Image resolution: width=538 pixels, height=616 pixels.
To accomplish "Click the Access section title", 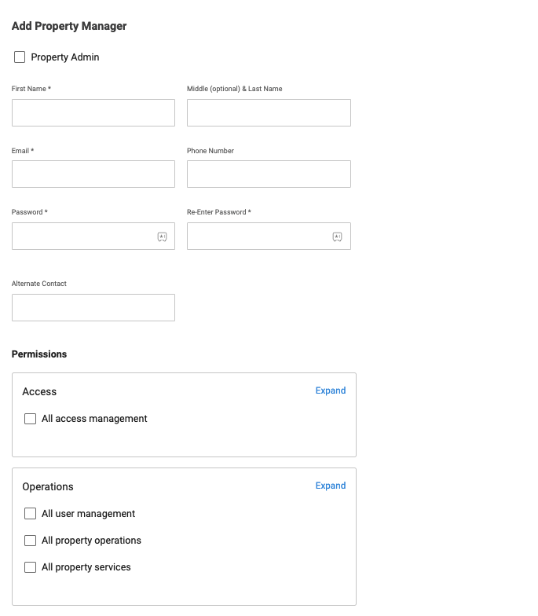I will [39, 391].
